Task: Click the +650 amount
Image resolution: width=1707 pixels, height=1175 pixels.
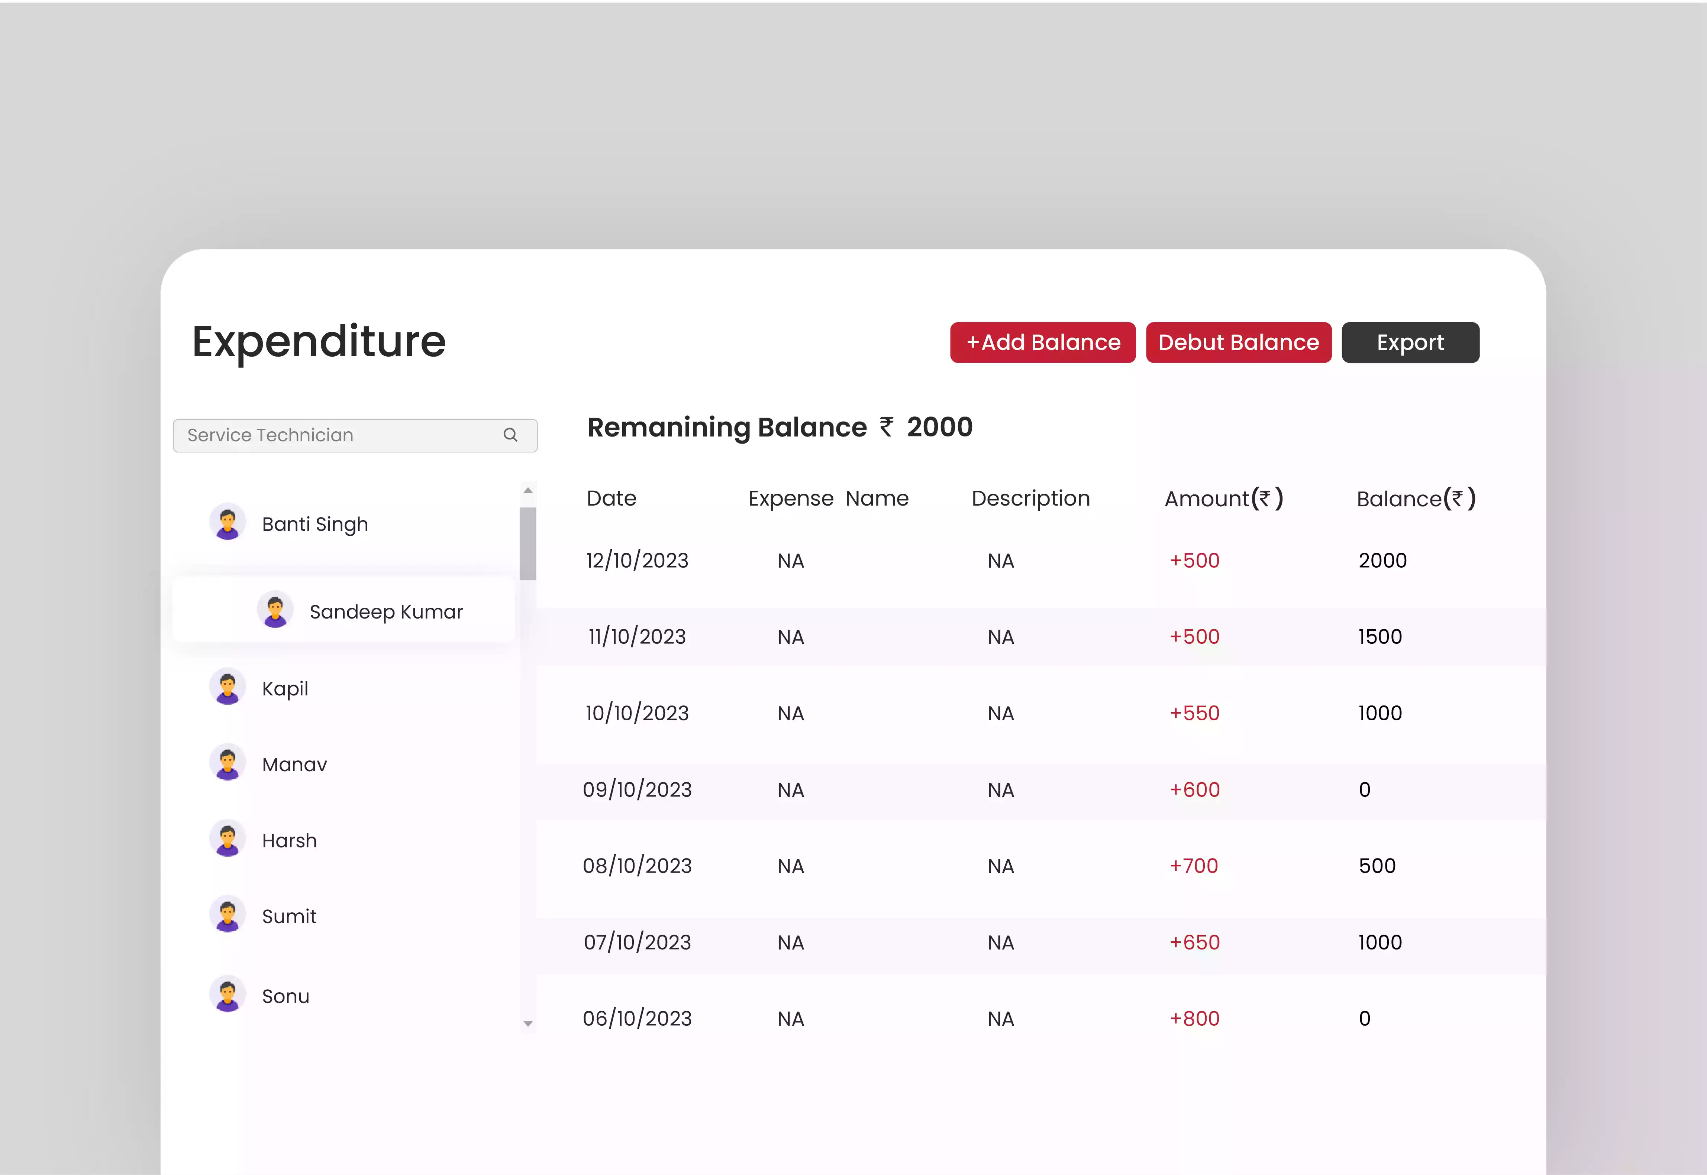Action: pos(1194,942)
